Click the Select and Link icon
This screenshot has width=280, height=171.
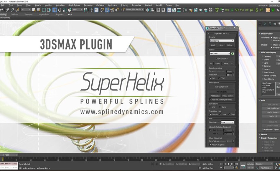click(7, 10)
